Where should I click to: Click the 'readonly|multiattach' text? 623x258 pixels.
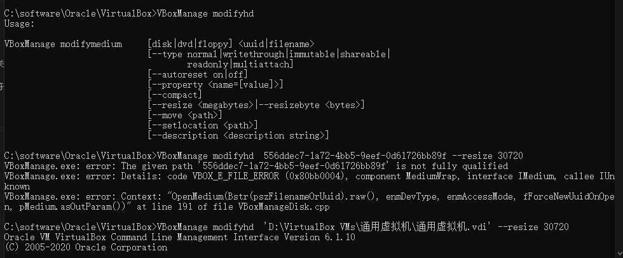click(240, 64)
